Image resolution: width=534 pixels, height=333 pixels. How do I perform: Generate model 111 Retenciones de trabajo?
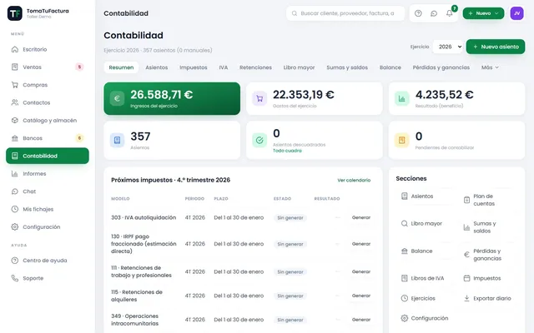click(361, 271)
